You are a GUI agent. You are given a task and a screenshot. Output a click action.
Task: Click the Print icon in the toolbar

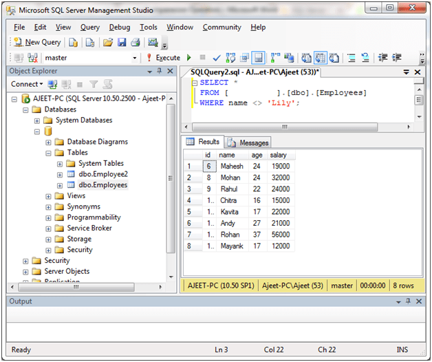pyautogui.click(x=134, y=43)
